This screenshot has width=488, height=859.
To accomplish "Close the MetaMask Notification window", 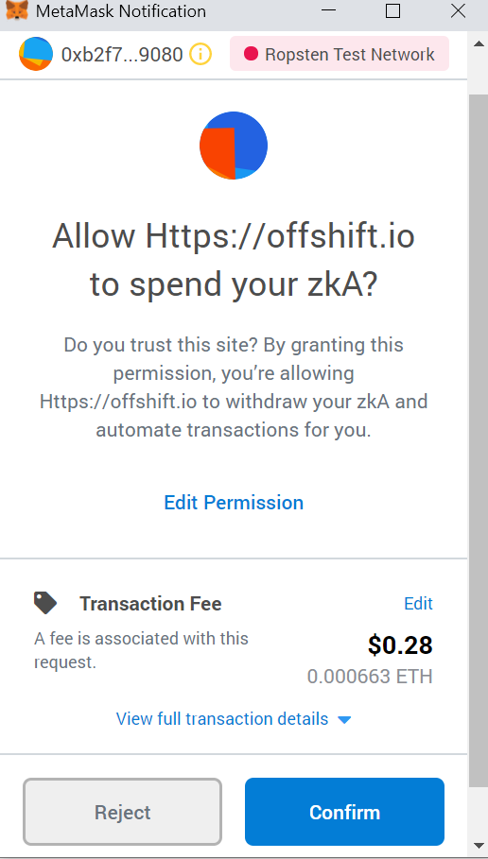I will click(458, 11).
